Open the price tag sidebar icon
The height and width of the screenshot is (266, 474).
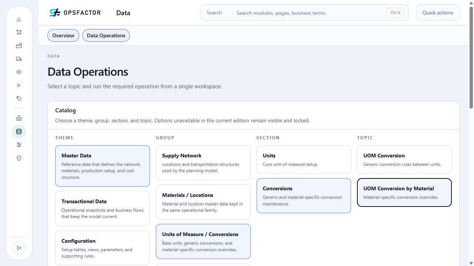point(19,99)
